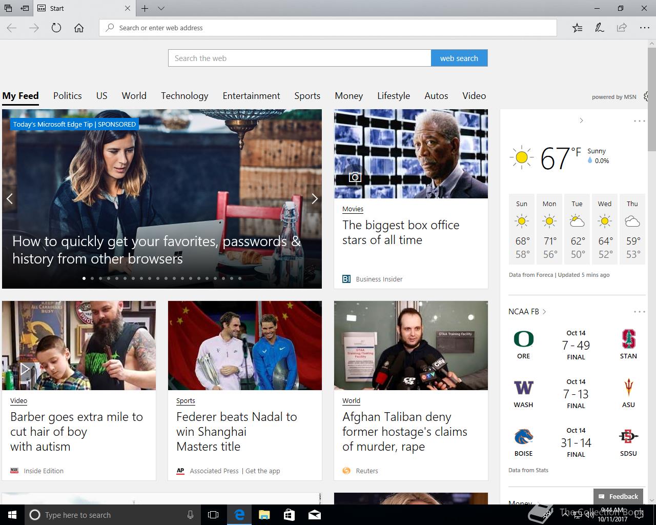Open the US news tab

pyautogui.click(x=101, y=96)
